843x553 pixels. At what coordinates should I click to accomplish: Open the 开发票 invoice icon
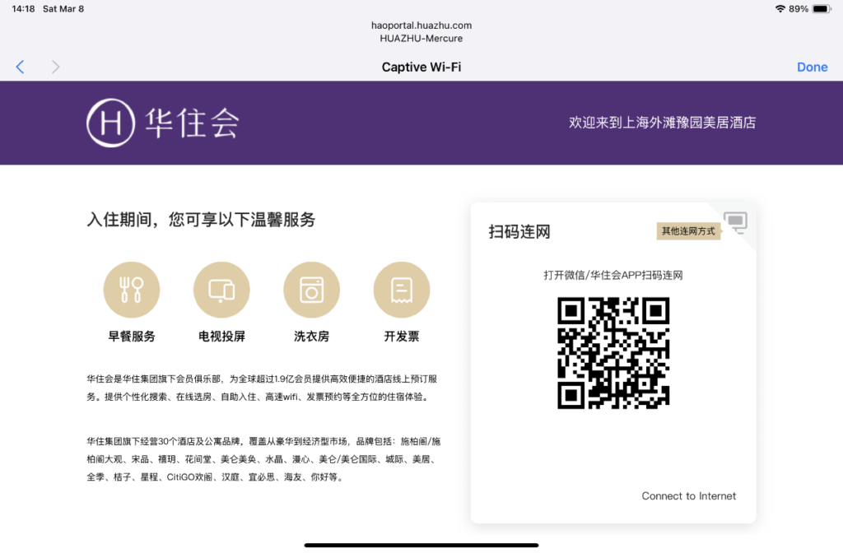tap(402, 290)
